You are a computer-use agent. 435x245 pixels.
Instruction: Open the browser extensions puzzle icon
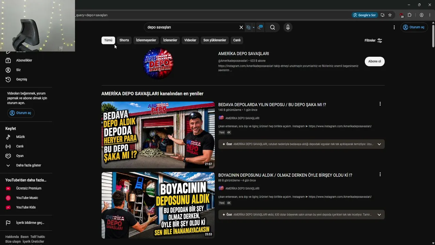click(x=410, y=15)
